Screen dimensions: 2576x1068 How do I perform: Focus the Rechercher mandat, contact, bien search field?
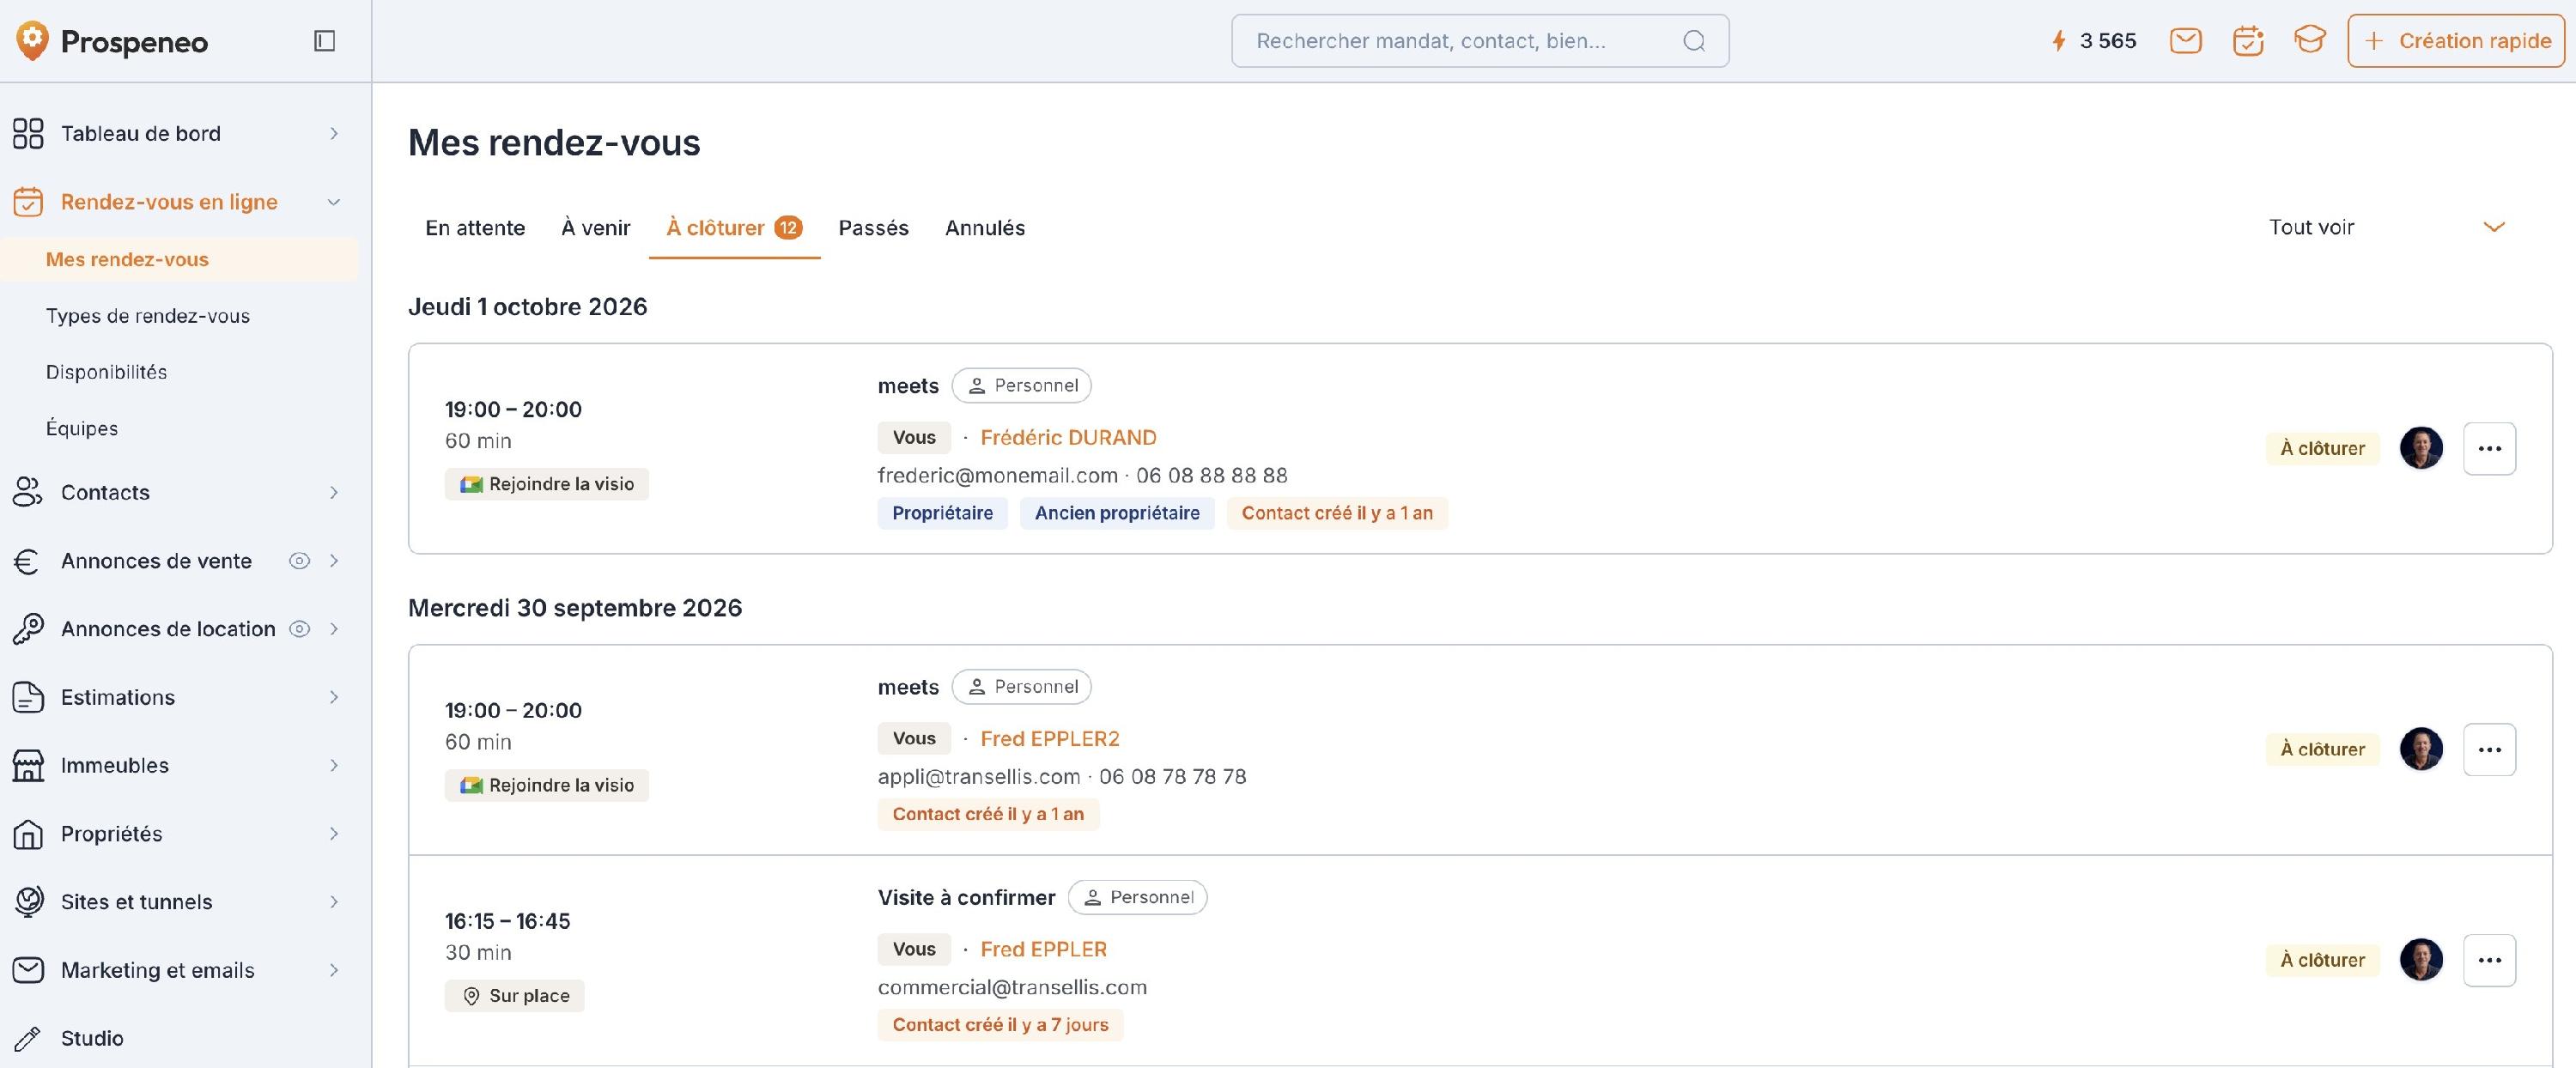[x=1480, y=41]
